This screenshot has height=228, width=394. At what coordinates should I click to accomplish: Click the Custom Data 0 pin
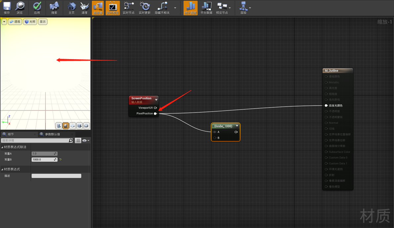coord(326,157)
